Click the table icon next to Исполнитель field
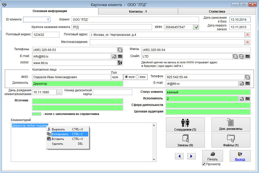259x173 pixels. [248, 99]
